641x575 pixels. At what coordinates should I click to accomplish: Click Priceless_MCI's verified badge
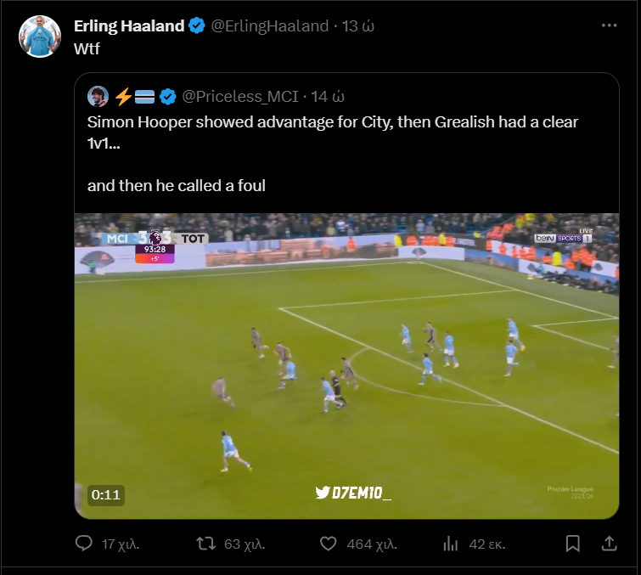point(168,95)
